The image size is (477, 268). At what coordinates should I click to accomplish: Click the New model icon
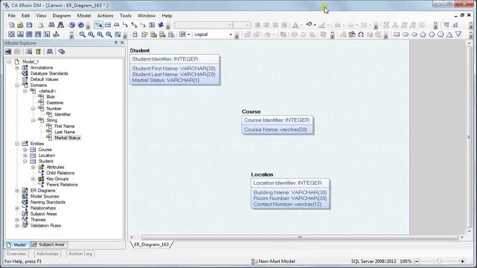12,25
